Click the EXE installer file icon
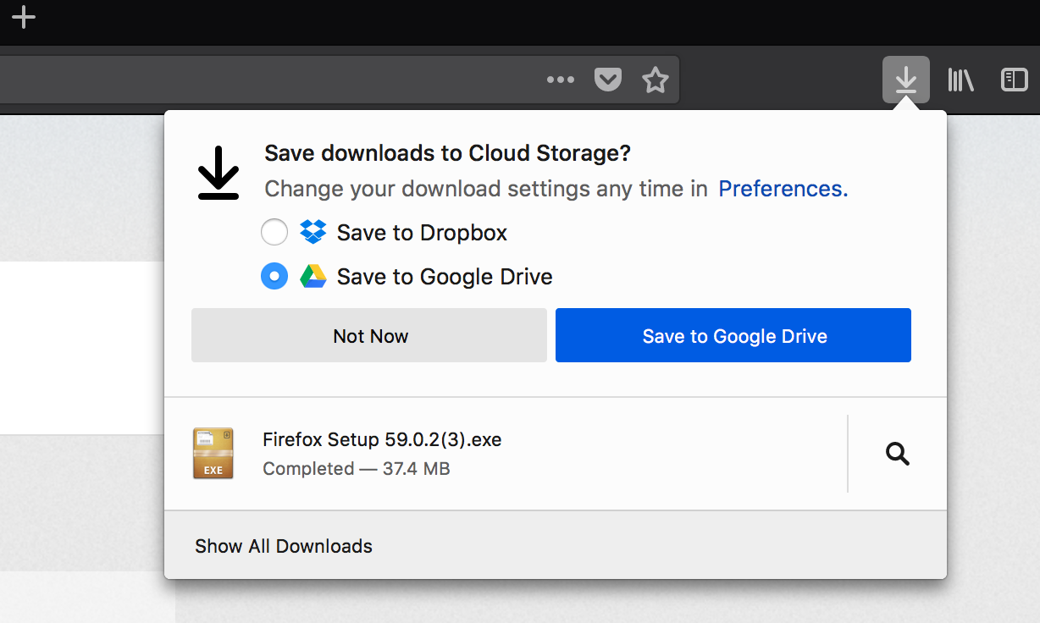Image resolution: width=1040 pixels, height=623 pixels. [x=213, y=454]
